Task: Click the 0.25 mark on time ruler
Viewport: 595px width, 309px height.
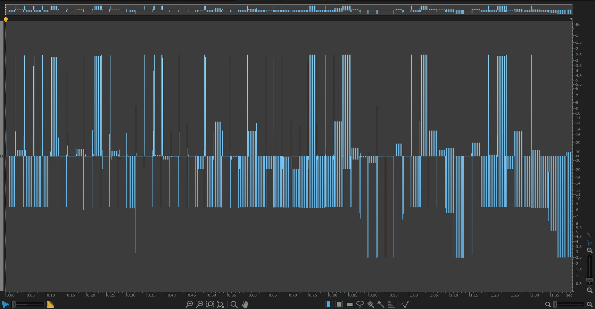Action: coord(111,295)
